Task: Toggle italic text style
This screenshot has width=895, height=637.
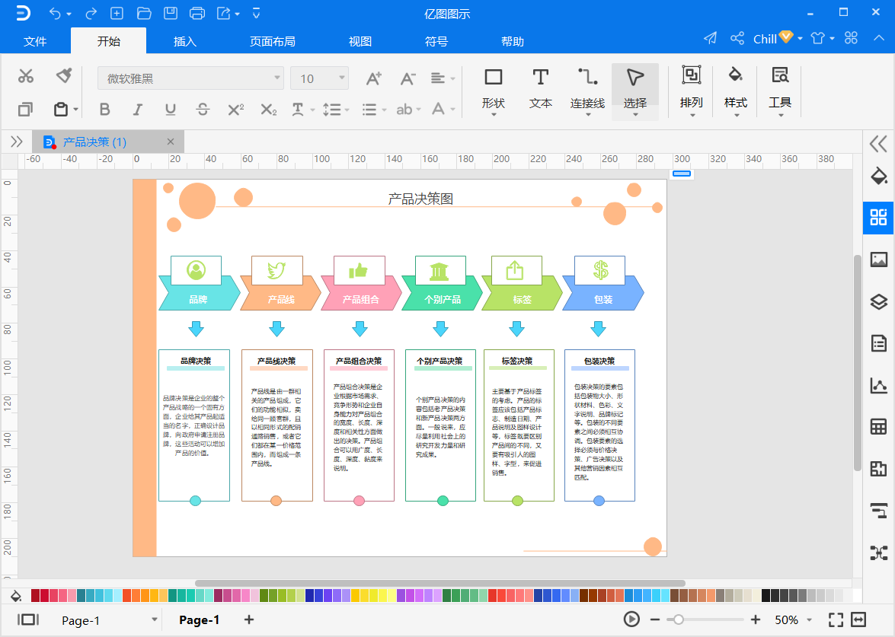Action: pos(137,109)
